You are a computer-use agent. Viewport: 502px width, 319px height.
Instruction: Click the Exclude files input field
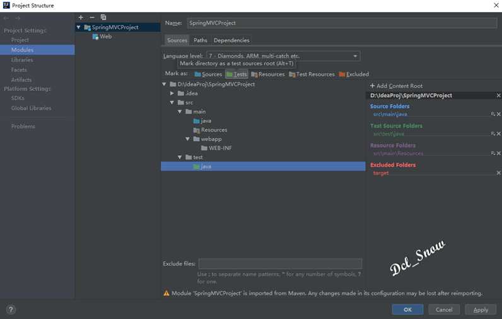coord(280,264)
